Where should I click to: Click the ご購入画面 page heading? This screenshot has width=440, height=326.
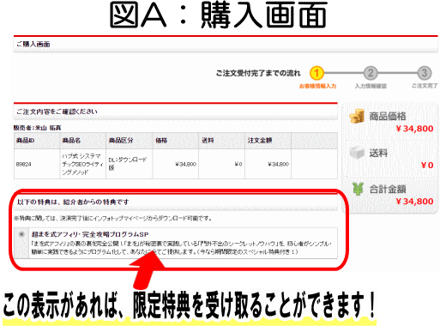pos(33,45)
